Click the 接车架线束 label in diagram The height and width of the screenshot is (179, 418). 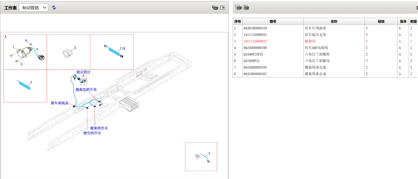click(x=60, y=103)
